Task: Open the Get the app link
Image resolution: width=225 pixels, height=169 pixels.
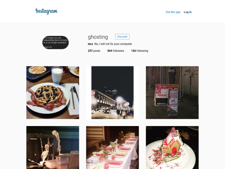Action: (173, 12)
